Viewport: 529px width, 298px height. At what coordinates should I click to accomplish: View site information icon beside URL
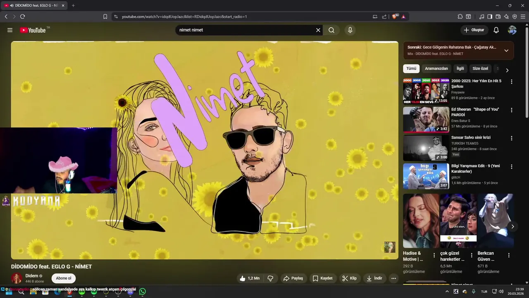pos(116,17)
